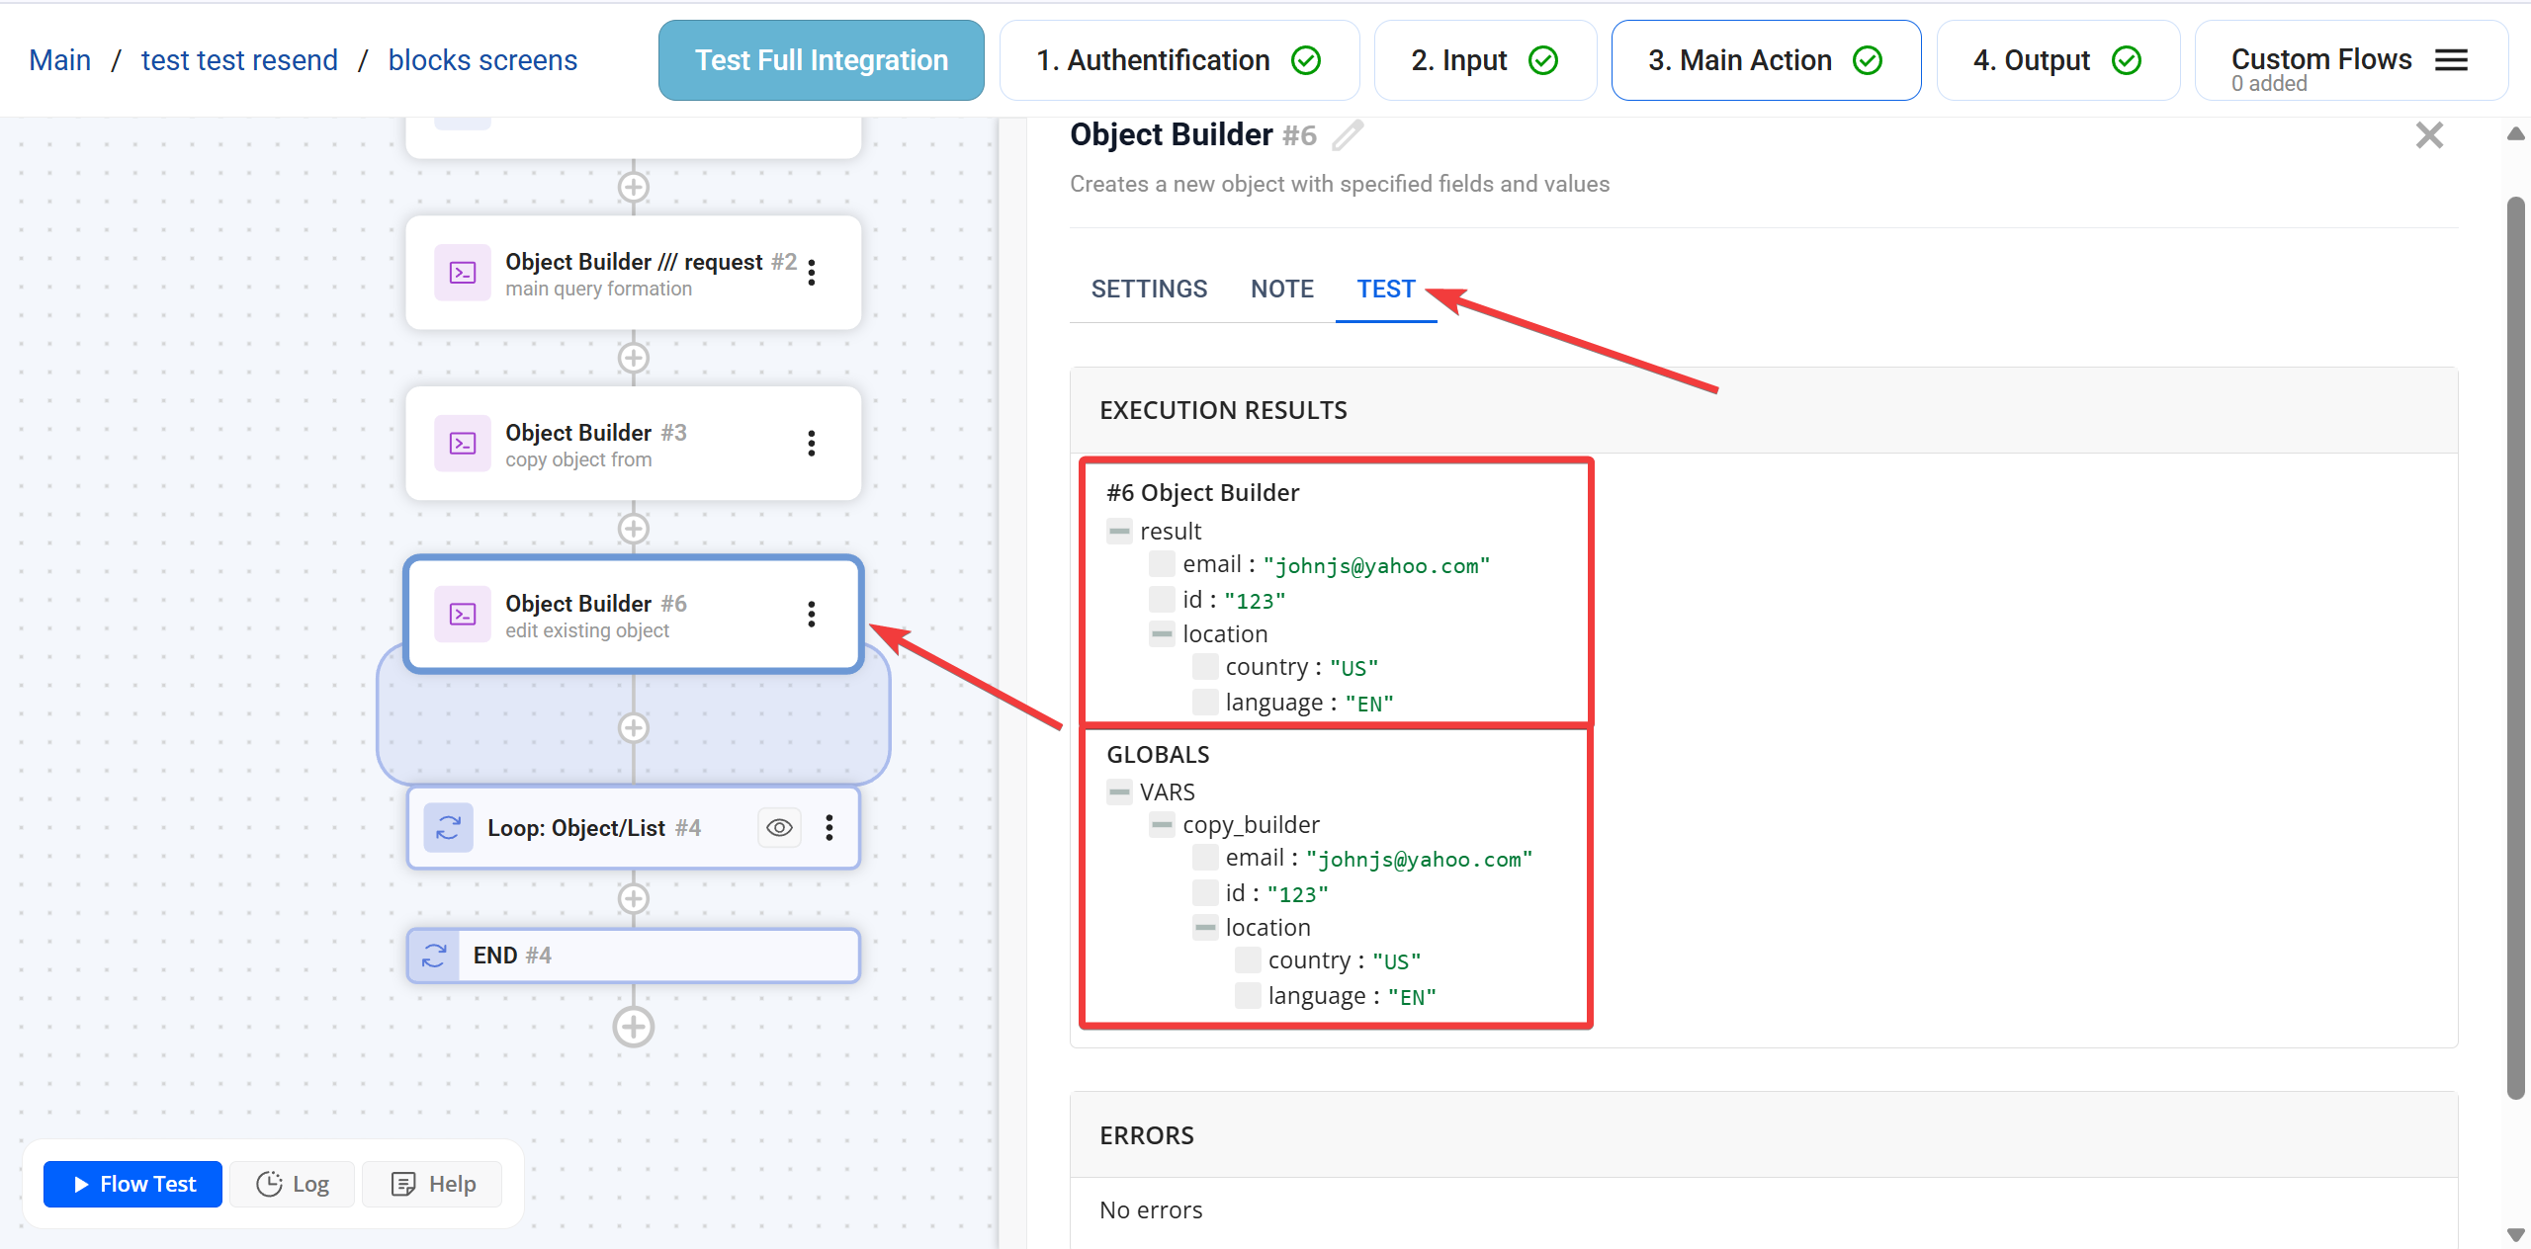Collapse the copy_builder tree node

(1162, 825)
